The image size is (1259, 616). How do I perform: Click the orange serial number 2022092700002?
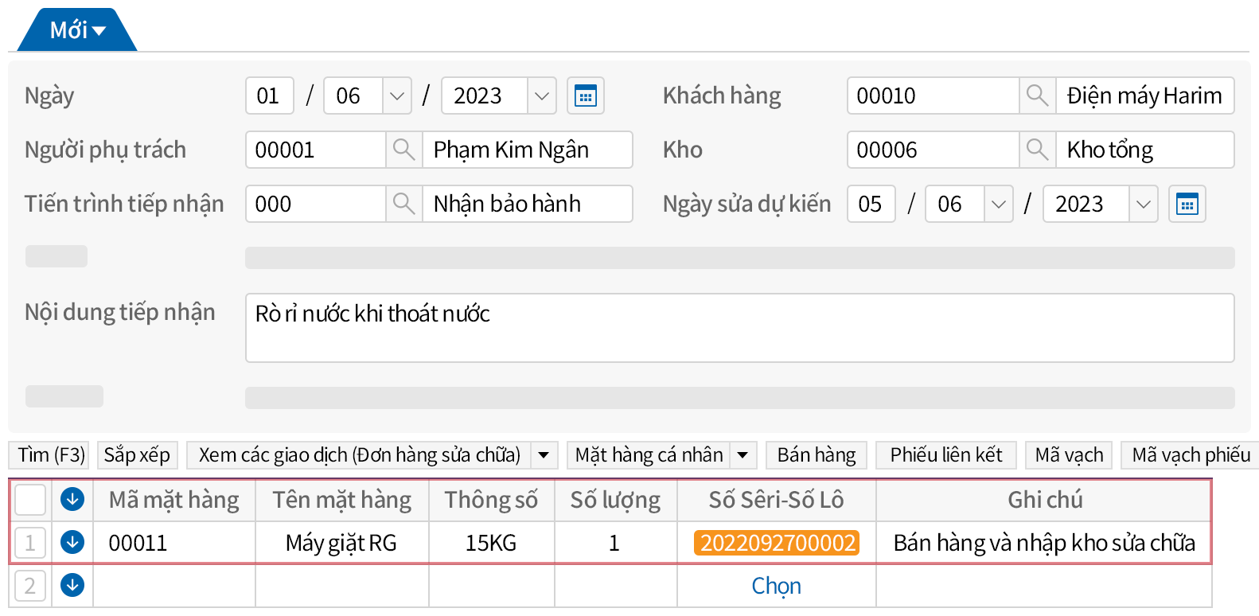pyautogui.click(x=777, y=543)
